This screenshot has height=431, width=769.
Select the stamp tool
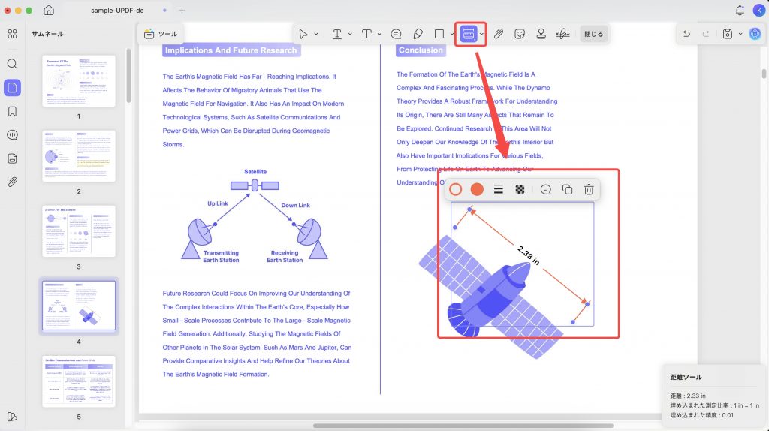541,34
